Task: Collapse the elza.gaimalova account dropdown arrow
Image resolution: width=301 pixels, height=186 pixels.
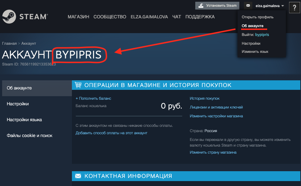Action: coord(283,6)
